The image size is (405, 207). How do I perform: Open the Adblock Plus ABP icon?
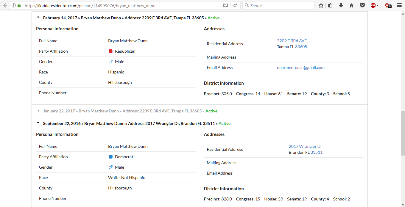point(373,5)
